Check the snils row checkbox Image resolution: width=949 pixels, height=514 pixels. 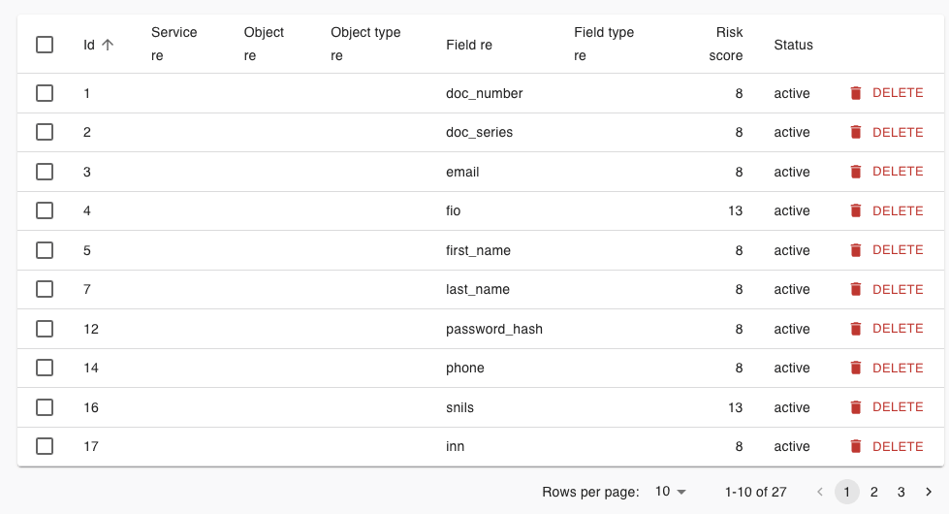(45, 407)
